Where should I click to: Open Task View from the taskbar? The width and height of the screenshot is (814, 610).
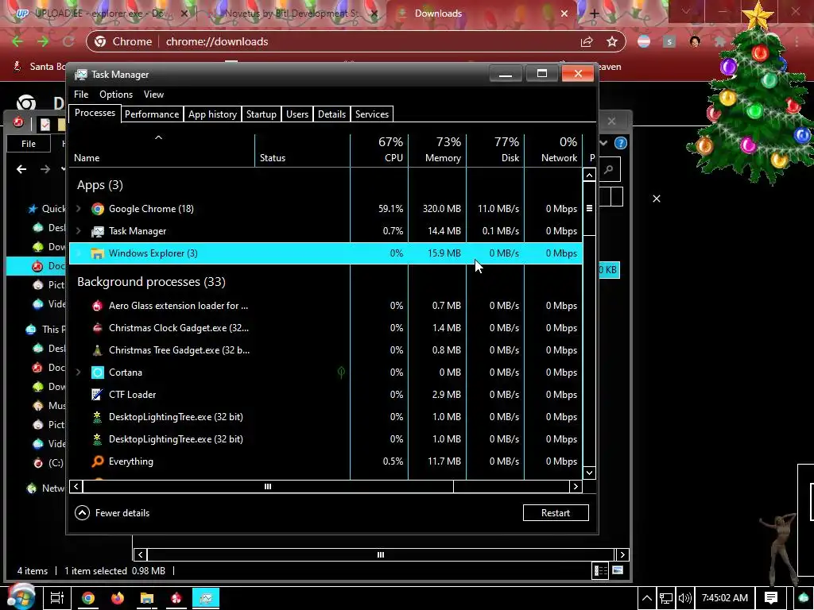(x=56, y=598)
